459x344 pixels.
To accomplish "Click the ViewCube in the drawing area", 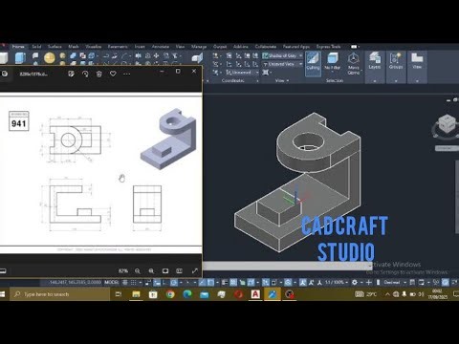I will click(446, 124).
